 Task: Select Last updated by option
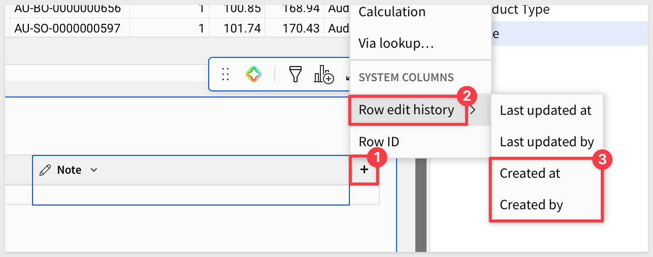[x=546, y=142]
